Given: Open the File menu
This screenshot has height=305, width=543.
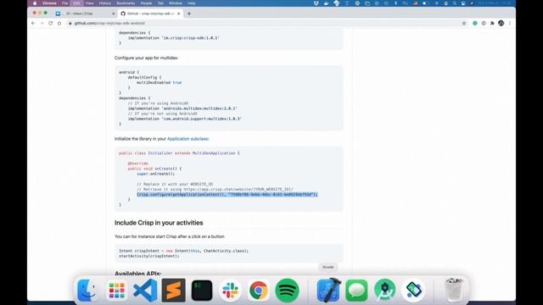Looking at the screenshot, I should pyautogui.click(x=64, y=3).
